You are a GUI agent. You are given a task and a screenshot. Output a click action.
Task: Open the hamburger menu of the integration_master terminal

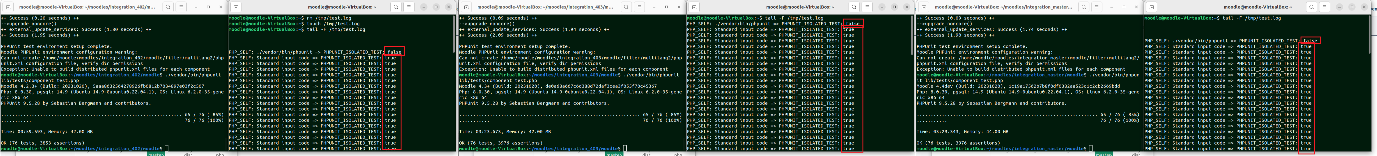coord(1097,7)
